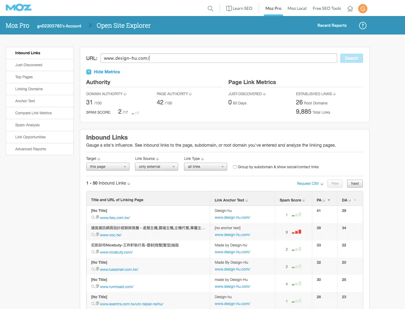Open gn02205785's Account breadcrumb
The height and width of the screenshot is (309, 405).
(59, 26)
